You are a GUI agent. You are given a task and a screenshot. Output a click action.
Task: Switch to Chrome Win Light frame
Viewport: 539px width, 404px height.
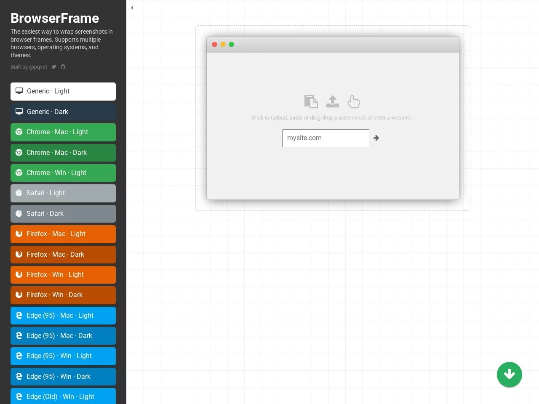click(x=63, y=173)
